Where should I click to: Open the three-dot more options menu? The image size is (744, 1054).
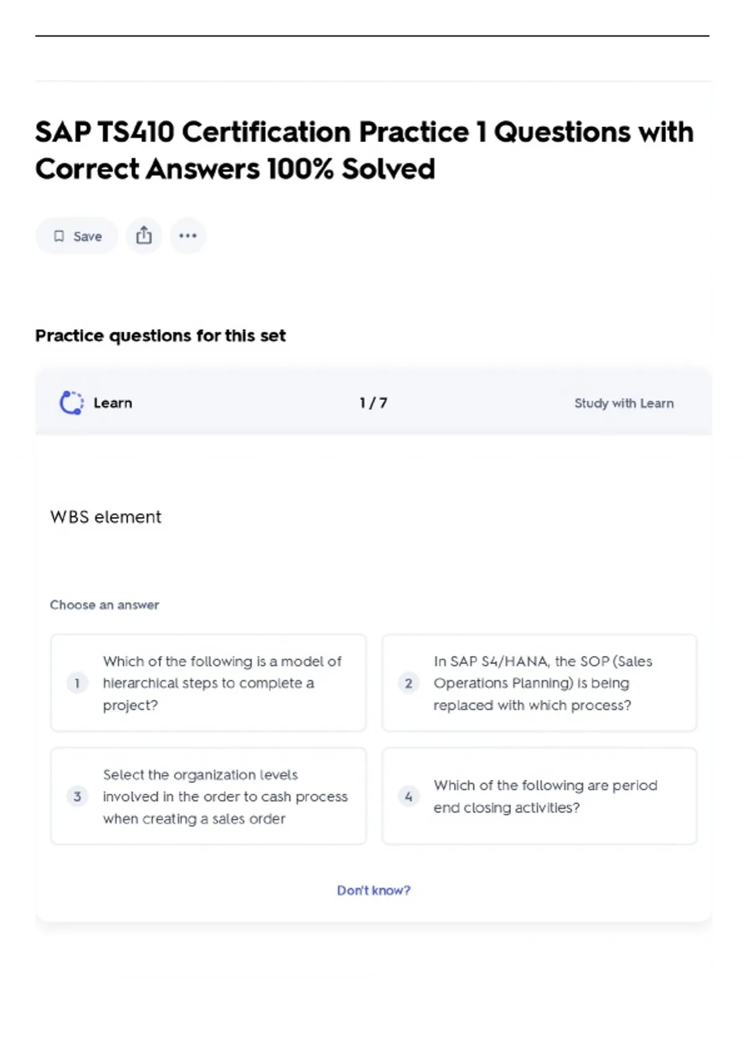pos(188,236)
